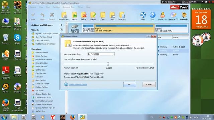Click Set Active operation

(39, 91)
